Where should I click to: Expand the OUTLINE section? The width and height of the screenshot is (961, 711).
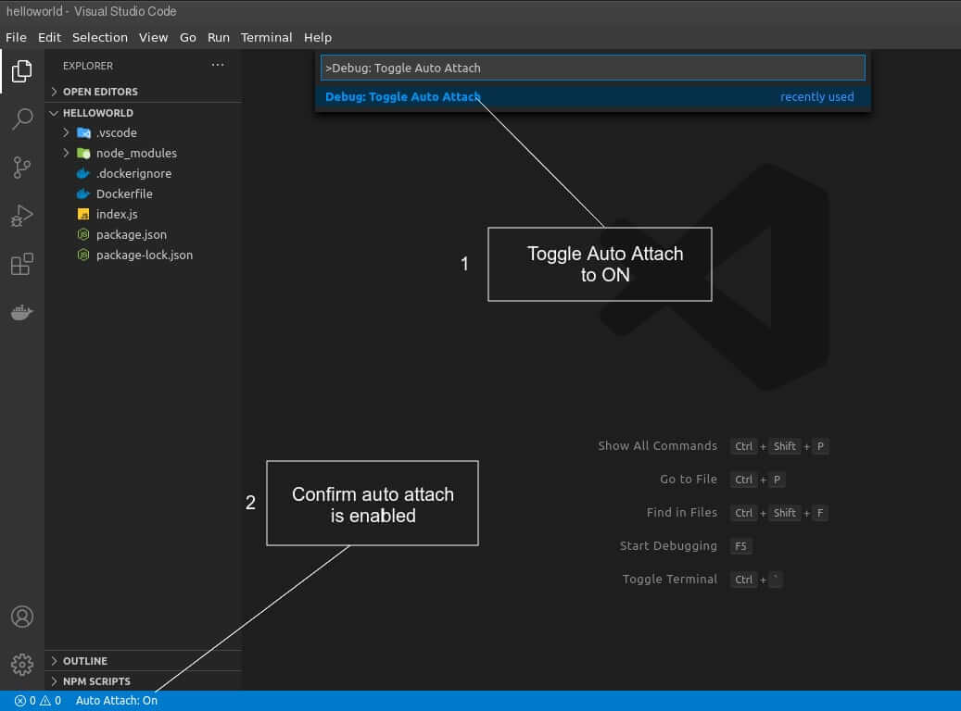[144, 661]
